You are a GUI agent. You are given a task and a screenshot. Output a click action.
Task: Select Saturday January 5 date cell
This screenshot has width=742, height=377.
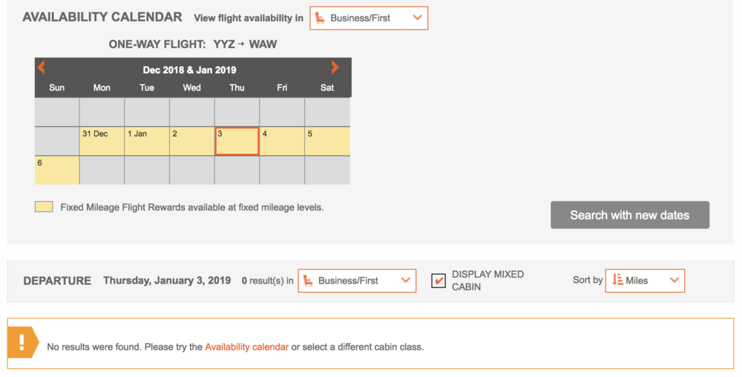pos(327,141)
